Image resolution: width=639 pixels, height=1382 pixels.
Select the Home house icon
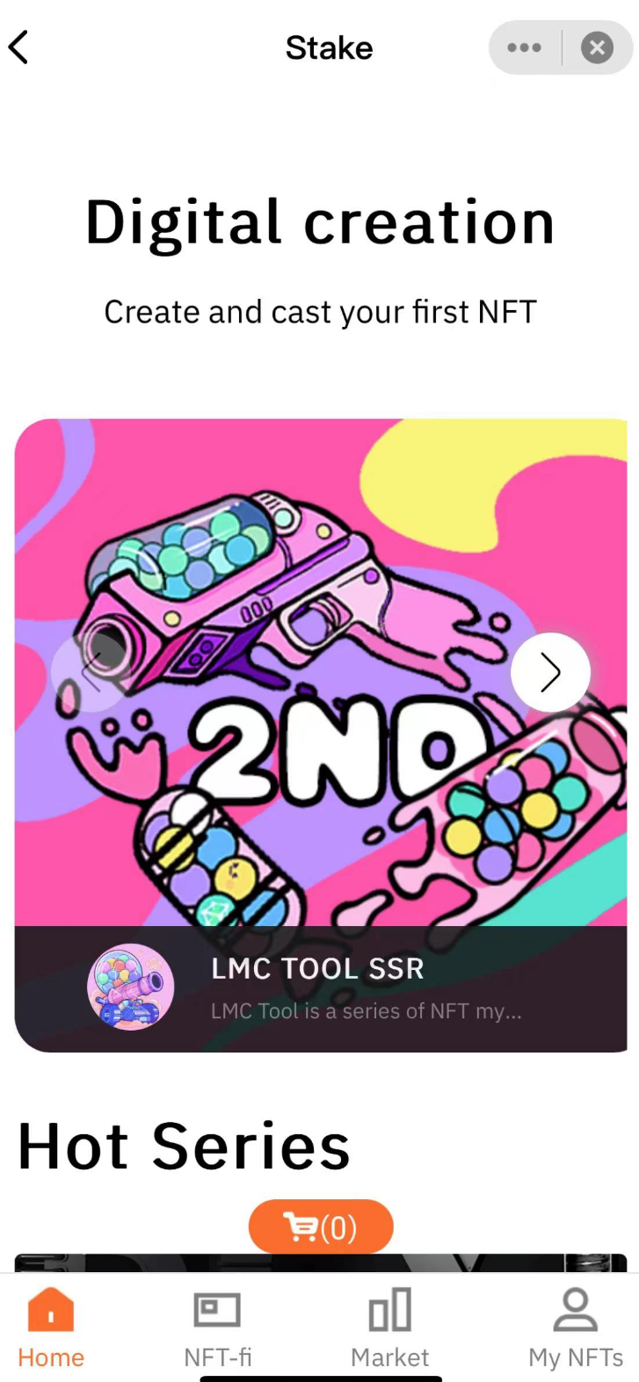(51, 1310)
